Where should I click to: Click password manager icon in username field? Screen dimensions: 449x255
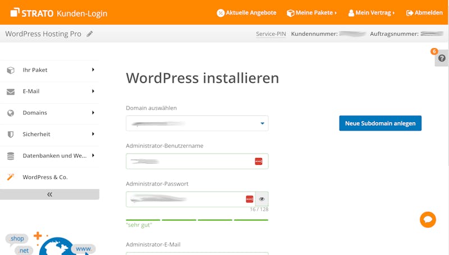click(x=259, y=161)
